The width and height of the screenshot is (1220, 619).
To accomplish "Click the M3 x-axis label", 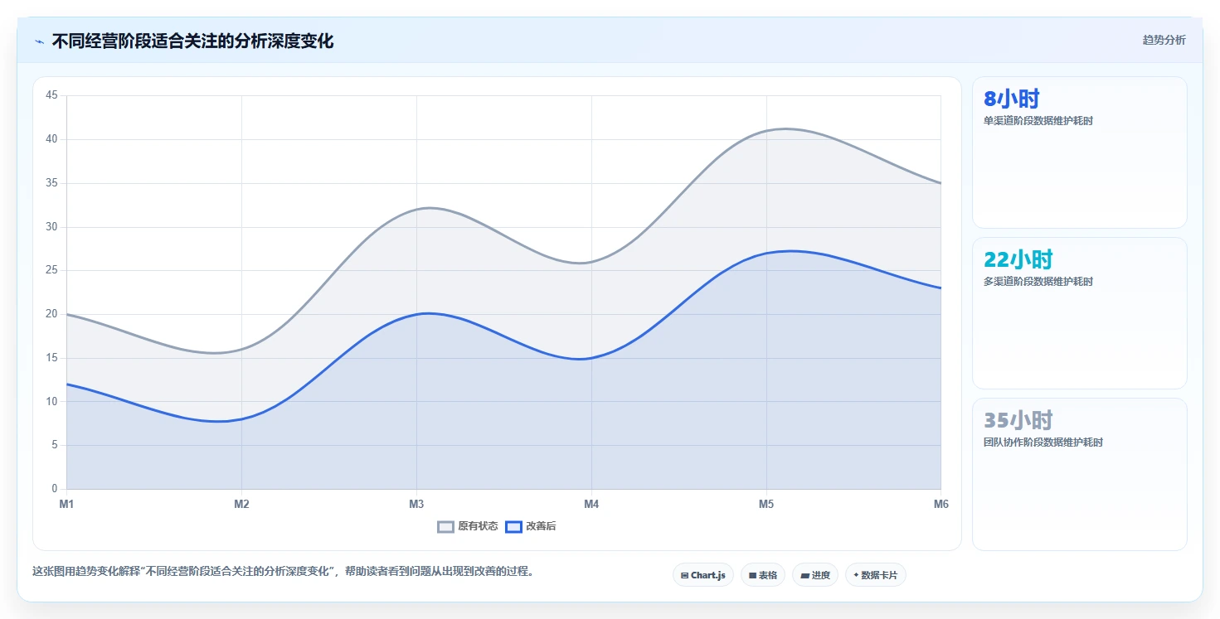I will click(x=416, y=504).
